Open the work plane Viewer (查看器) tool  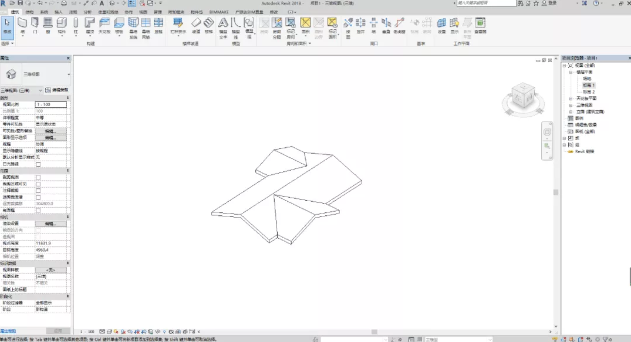480,26
